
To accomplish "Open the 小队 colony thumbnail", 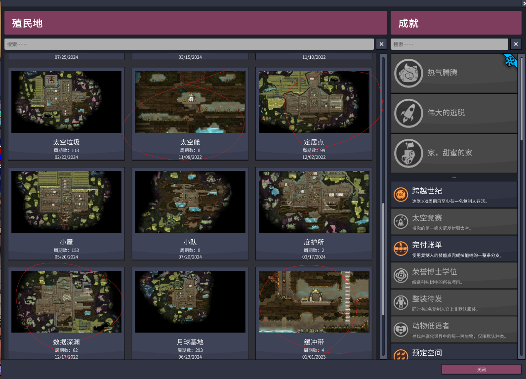I will pos(190,202).
